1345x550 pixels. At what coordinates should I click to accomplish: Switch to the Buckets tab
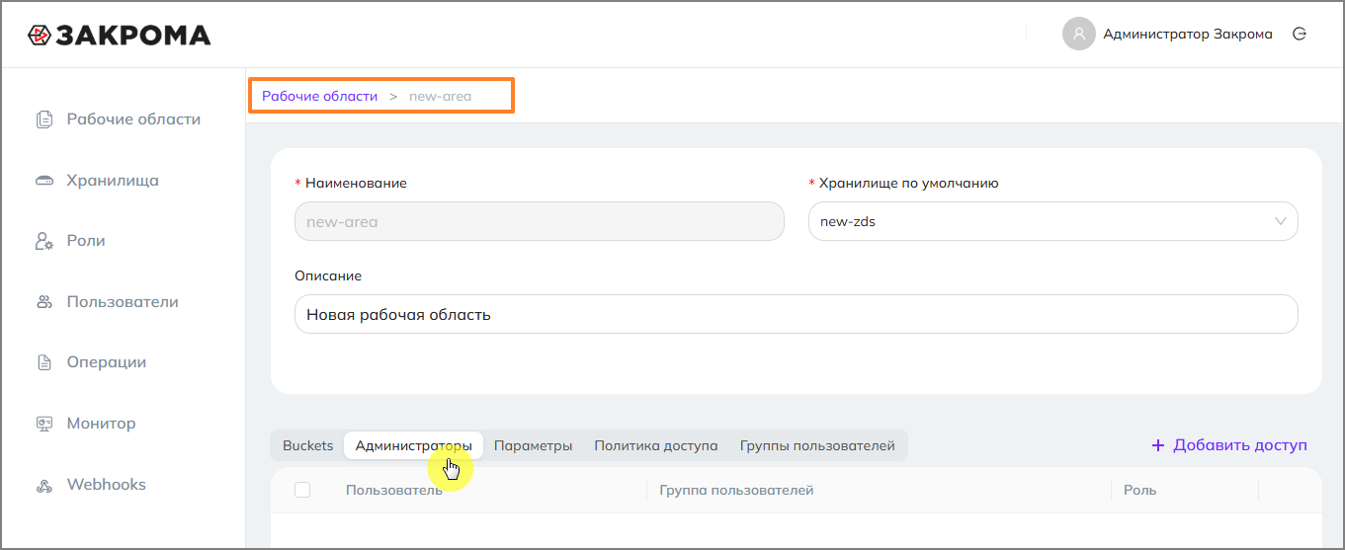pyautogui.click(x=307, y=445)
